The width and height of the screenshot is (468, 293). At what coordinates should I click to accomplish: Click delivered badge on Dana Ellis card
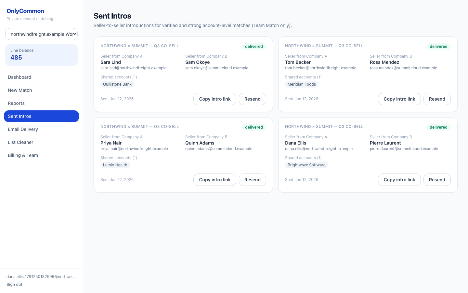click(x=438, y=127)
